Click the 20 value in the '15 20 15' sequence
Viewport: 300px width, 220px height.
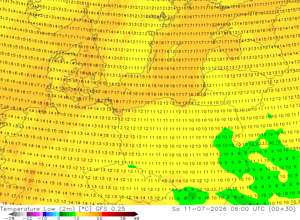(x=31, y=181)
